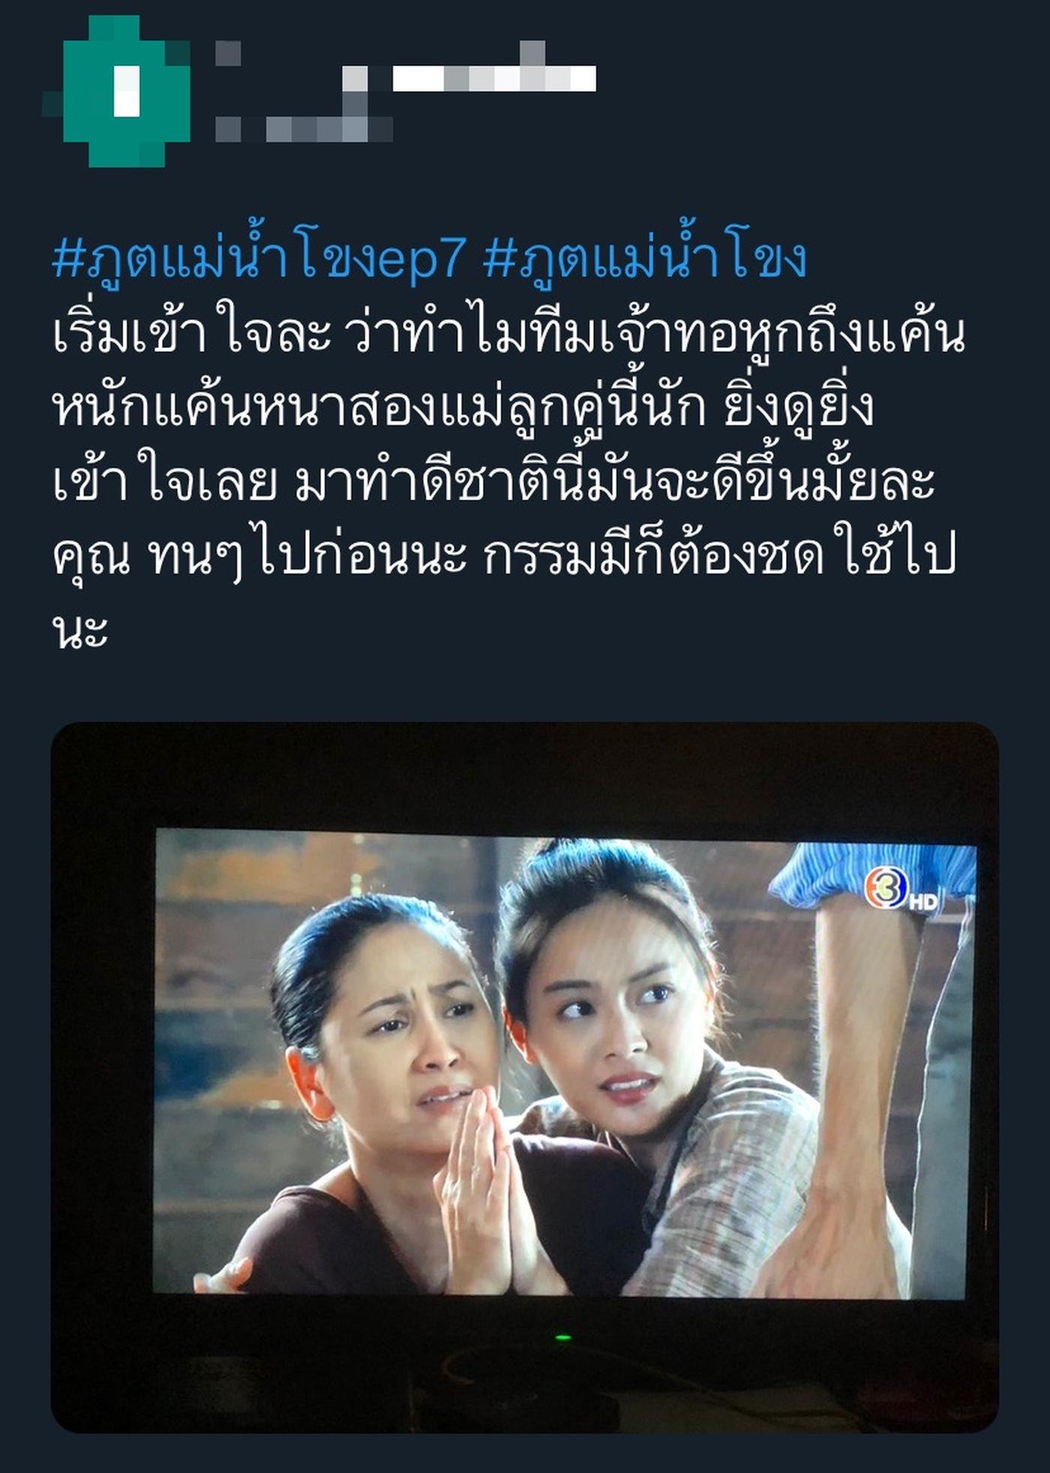Click tweet line starting with หนักแค้นหนา
Screen dimensions: 1050x1473
click(463, 406)
